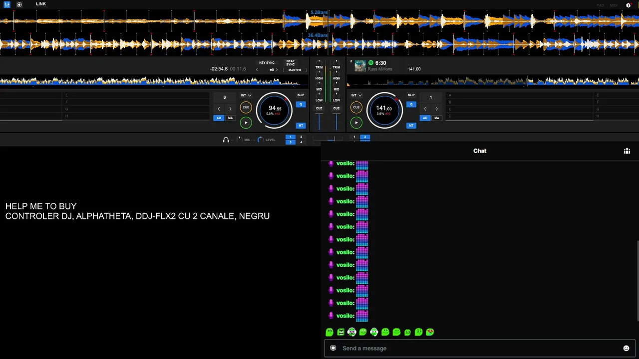Screen dimensions: 639x359
Task: Click the channel 1 volume fader
Action: 319,121
